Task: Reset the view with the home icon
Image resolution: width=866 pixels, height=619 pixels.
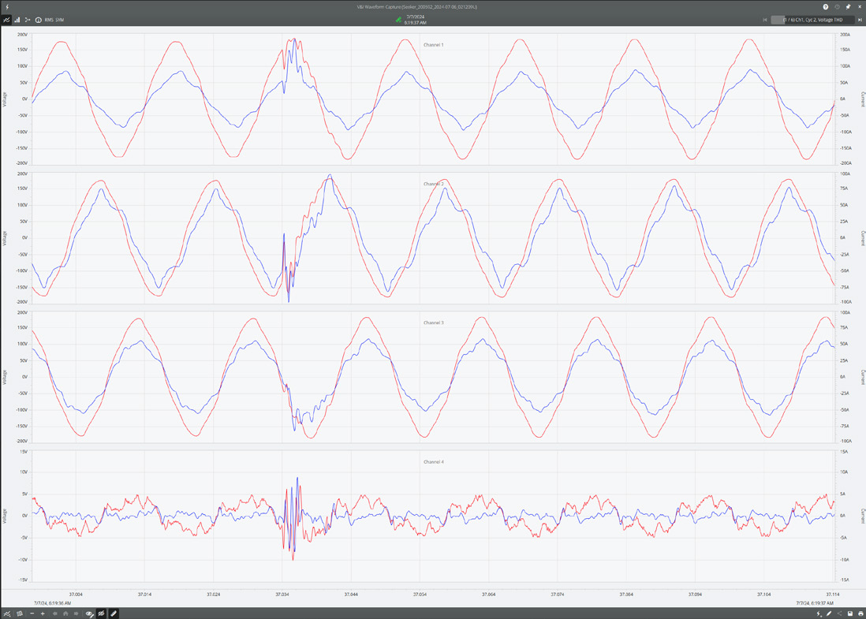Action: pos(66,613)
